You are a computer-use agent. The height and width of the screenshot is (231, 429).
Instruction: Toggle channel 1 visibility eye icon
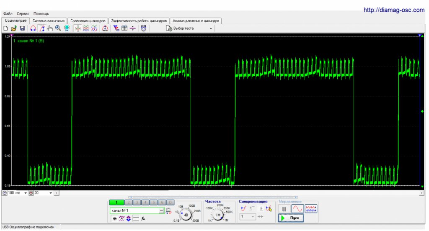click(114, 218)
